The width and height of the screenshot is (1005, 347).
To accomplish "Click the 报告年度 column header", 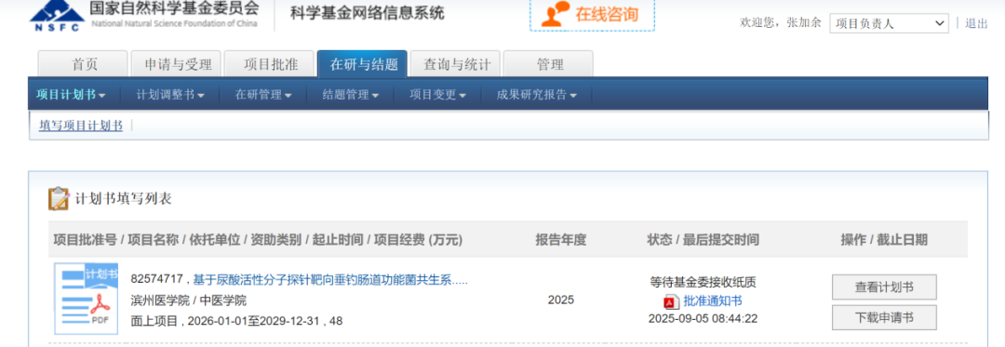I will [561, 240].
